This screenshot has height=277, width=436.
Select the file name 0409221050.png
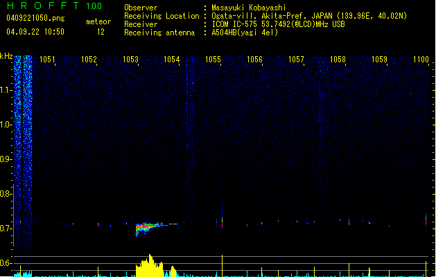[35, 18]
